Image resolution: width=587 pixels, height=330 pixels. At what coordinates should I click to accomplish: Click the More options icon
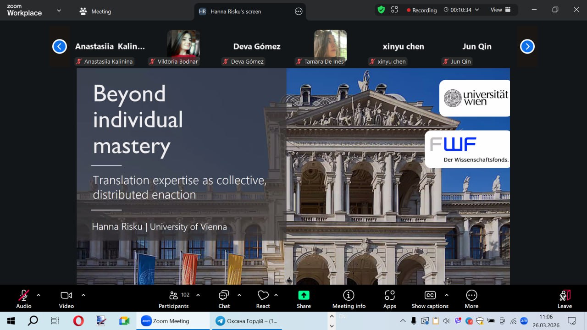471,296
